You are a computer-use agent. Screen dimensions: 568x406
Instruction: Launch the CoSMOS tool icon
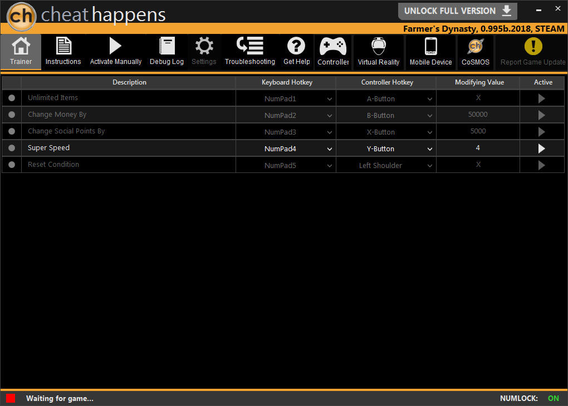[475, 46]
